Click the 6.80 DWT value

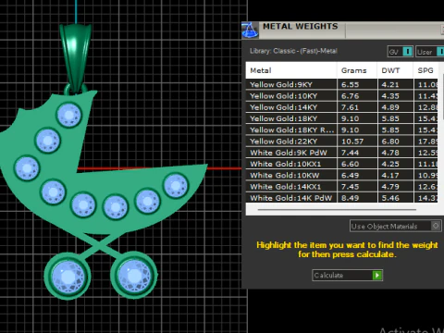(x=390, y=142)
